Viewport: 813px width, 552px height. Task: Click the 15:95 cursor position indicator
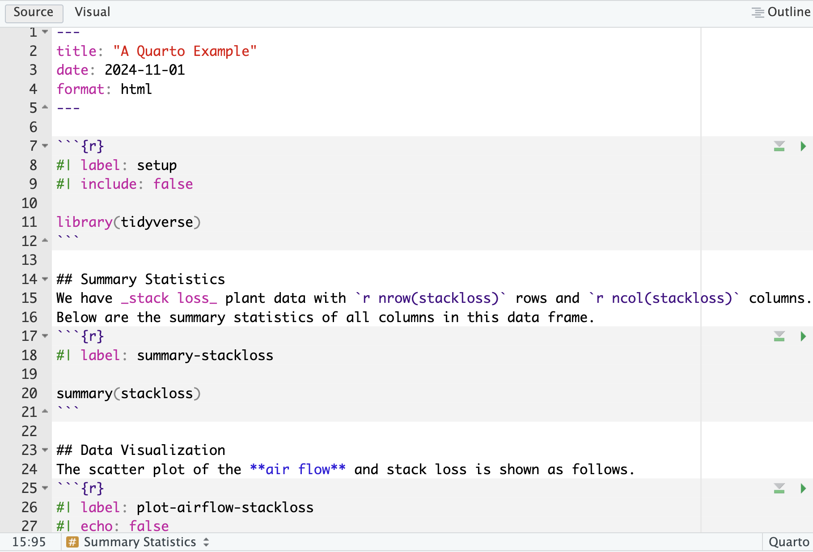click(29, 542)
